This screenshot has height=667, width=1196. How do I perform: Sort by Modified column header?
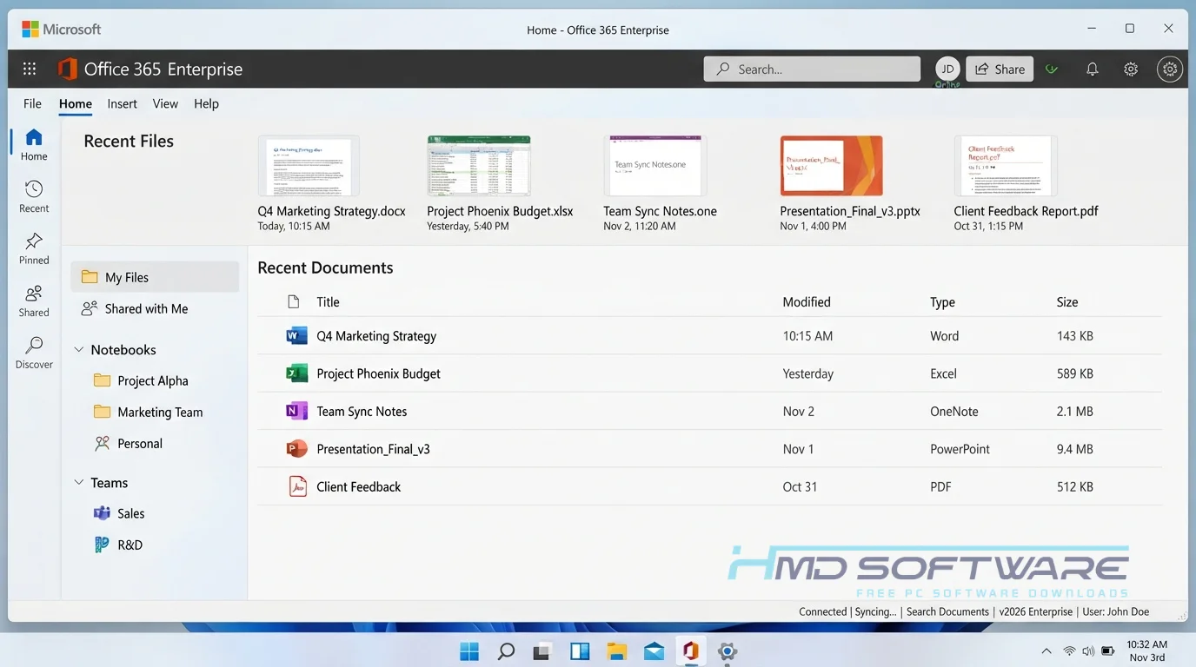pos(807,302)
